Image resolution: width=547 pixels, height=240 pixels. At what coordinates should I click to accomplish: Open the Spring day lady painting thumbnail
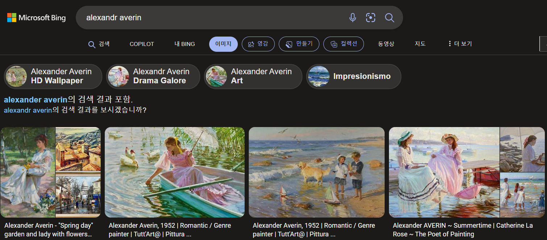(x=28, y=172)
